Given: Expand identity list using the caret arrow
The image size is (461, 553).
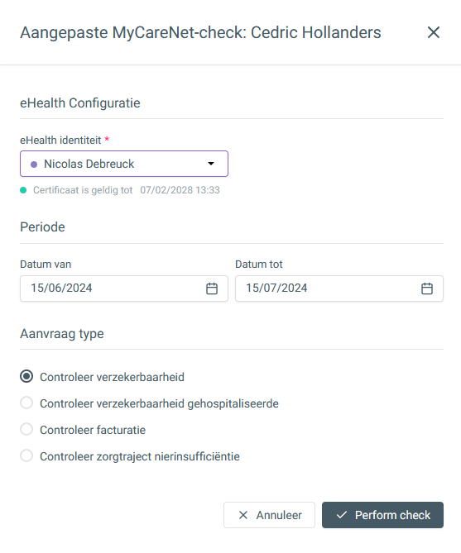Looking at the screenshot, I should coord(211,164).
